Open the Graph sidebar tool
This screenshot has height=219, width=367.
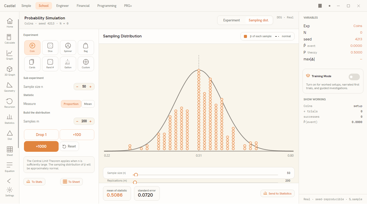tap(10, 55)
